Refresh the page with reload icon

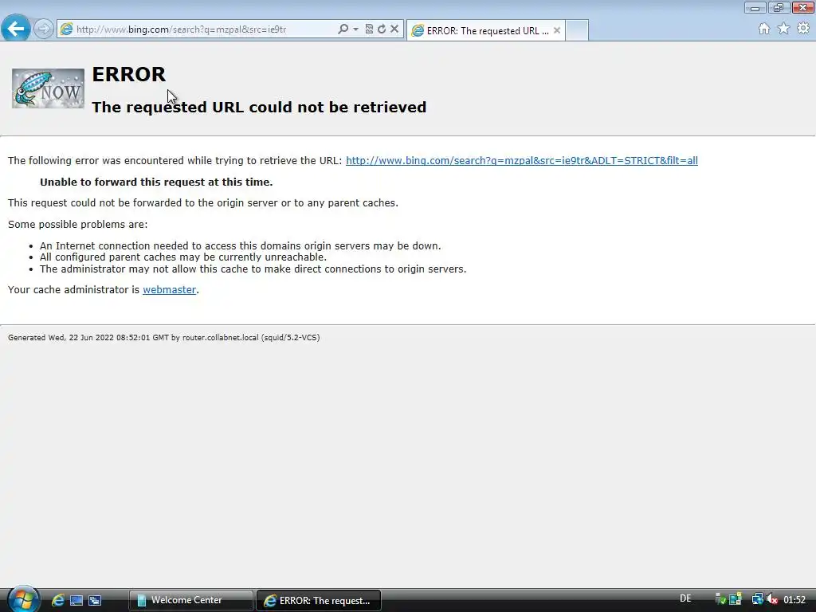click(x=382, y=29)
